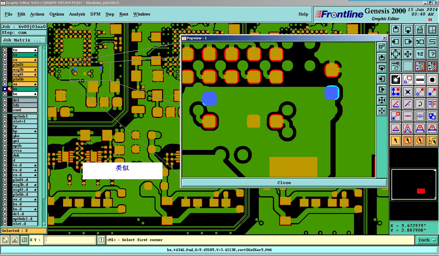The height and width of the screenshot is (256, 439).
Task: Open the Inch units dropdown
Action: [427, 240]
